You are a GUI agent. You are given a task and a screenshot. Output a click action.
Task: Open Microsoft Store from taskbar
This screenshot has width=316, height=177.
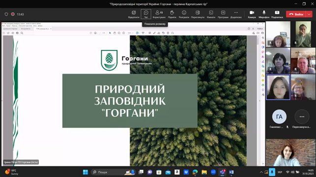click(x=159, y=172)
